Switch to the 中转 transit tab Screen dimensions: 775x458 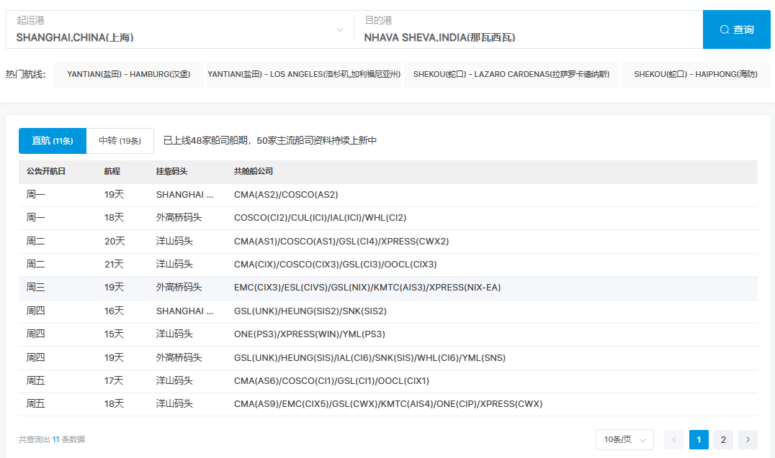tap(120, 141)
